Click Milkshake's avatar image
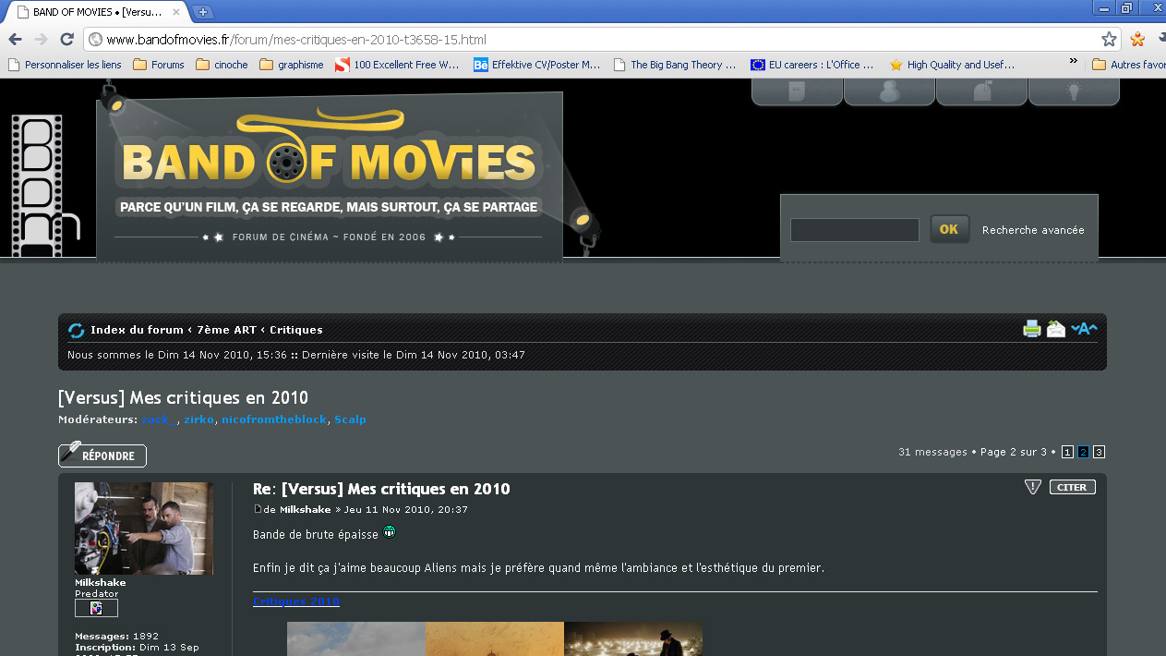Image resolution: width=1166 pixels, height=656 pixels. pyautogui.click(x=144, y=528)
